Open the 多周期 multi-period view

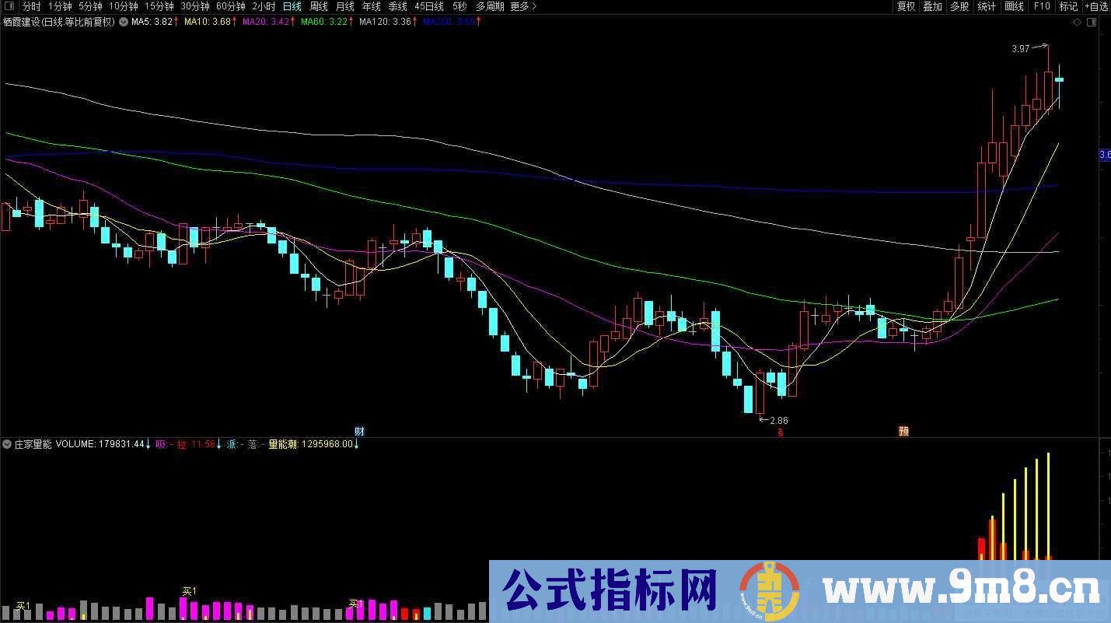(x=490, y=6)
